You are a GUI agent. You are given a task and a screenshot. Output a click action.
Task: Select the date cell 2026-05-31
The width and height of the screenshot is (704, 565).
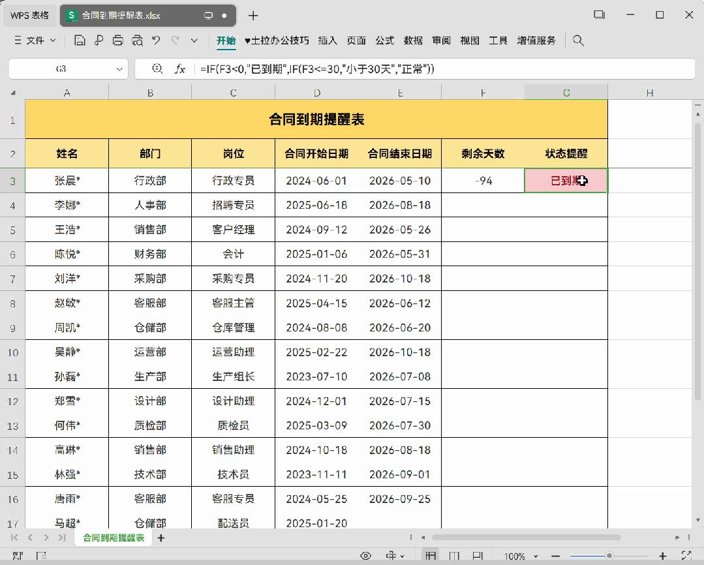400,254
